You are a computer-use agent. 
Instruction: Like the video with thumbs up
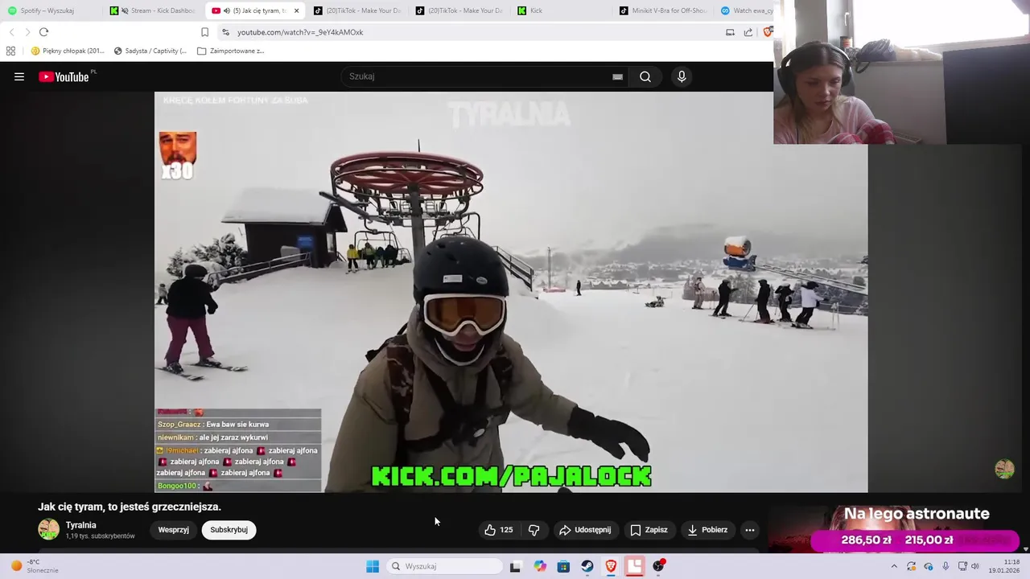click(489, 530)
